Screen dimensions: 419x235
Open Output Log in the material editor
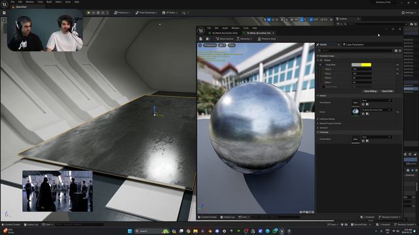coord(227,217)
